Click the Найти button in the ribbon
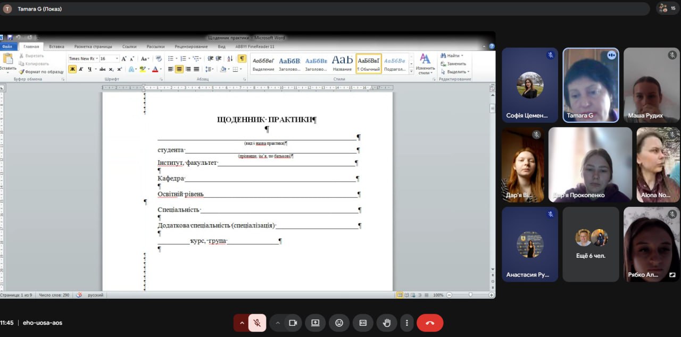Screen dimensions: 681x337 point(452,55)
